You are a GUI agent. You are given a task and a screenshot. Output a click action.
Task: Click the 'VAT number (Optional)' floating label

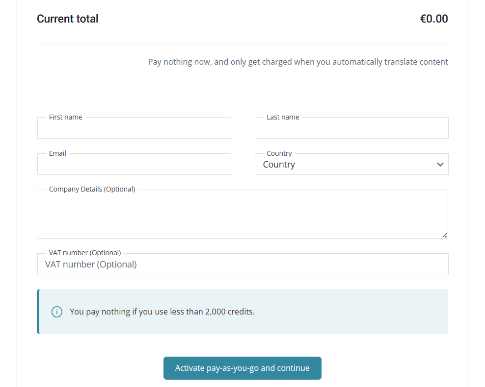[x=85, y=253]
